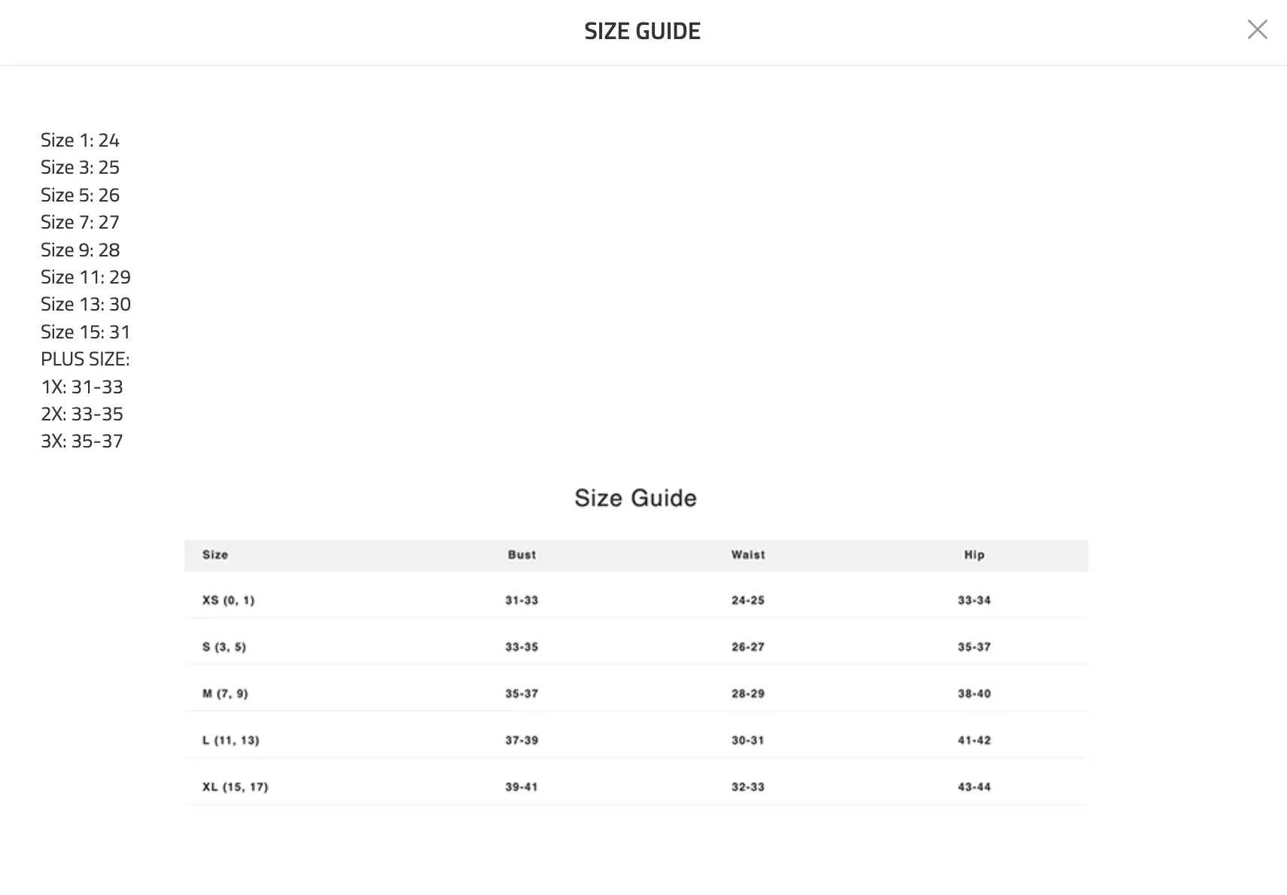Select the 'Size 9: 28' entry
The width and height of the screenshot is (1287, 895).
click(x=80, y=250)
